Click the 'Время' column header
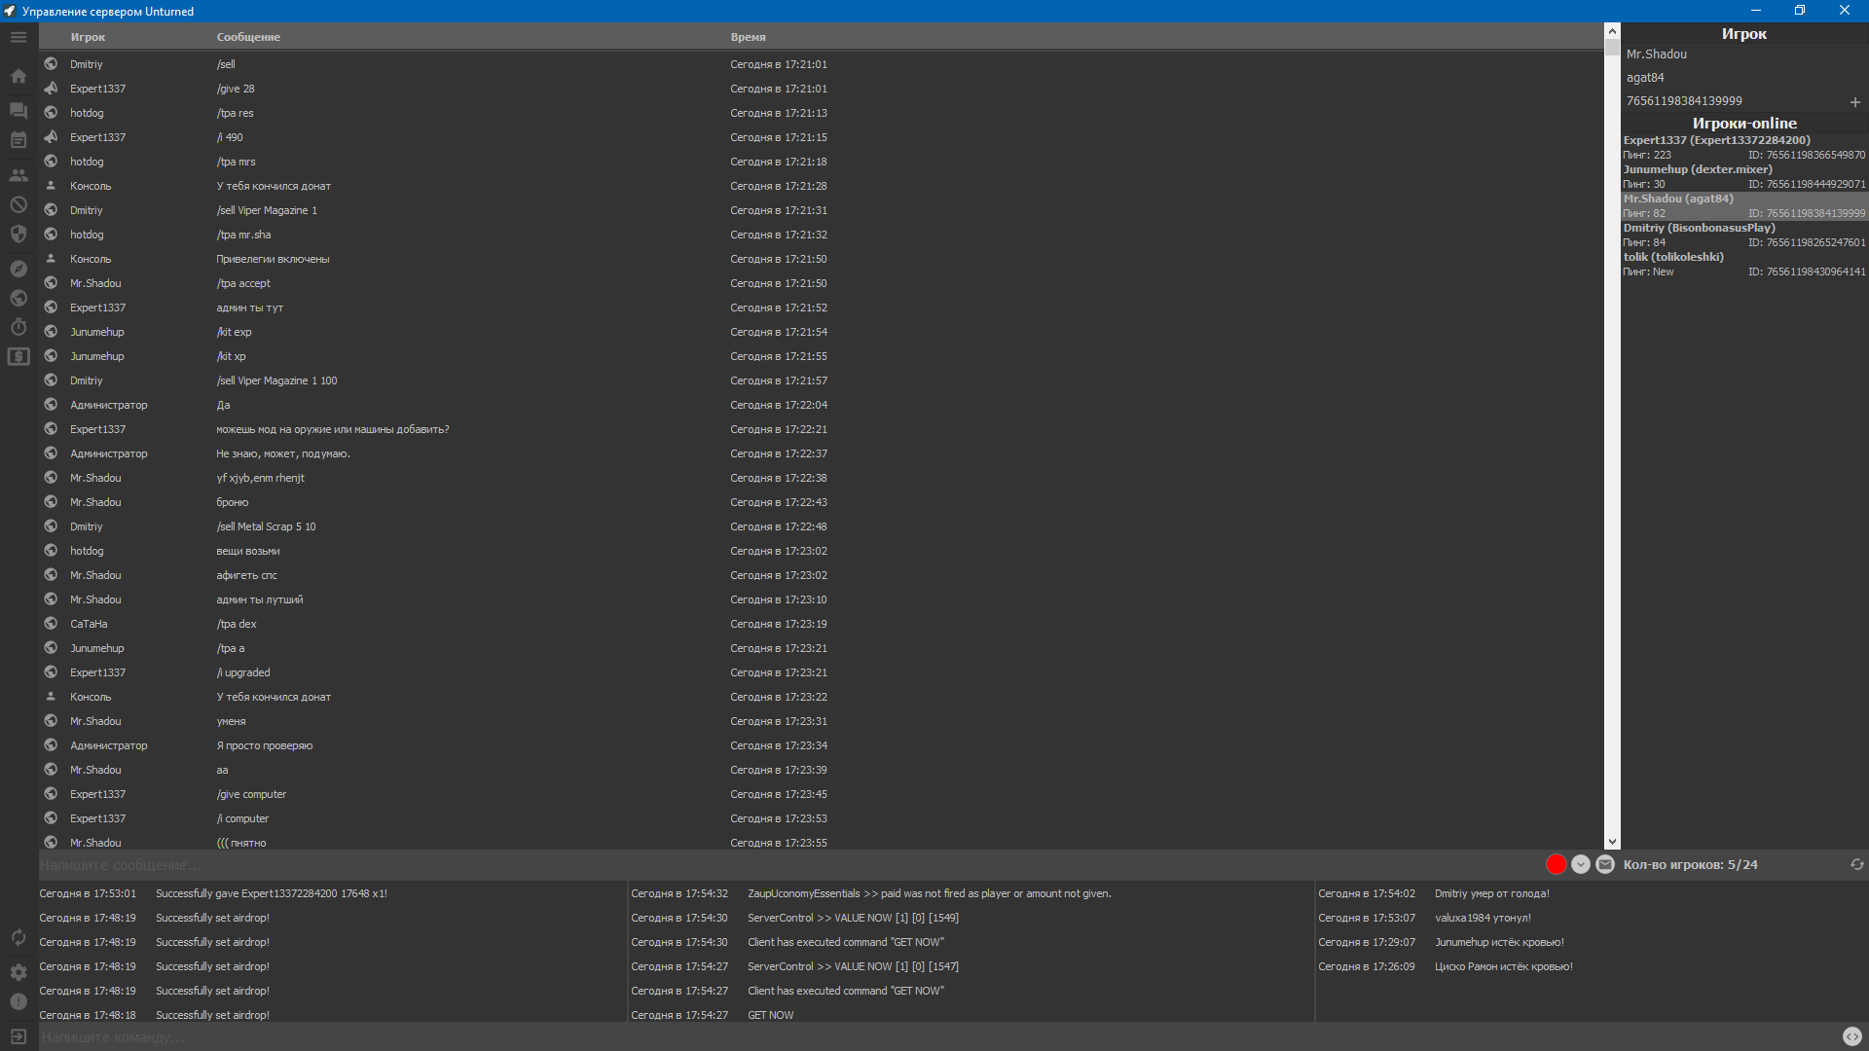The width and height of the screenshot is (1869, 1051). pyautogui.click(x=748, y=37)
